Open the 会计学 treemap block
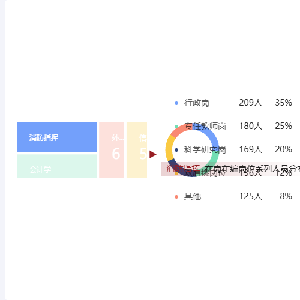 click(x=56, y=166)
